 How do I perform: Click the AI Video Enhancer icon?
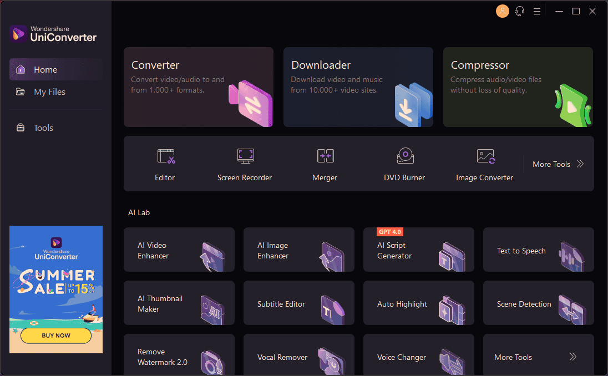(212, 257)
